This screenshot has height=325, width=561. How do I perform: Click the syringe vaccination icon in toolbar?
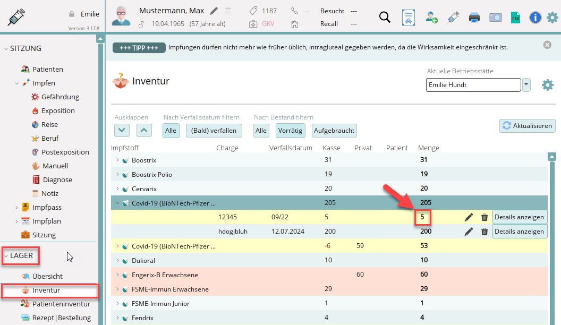[453, 17]
